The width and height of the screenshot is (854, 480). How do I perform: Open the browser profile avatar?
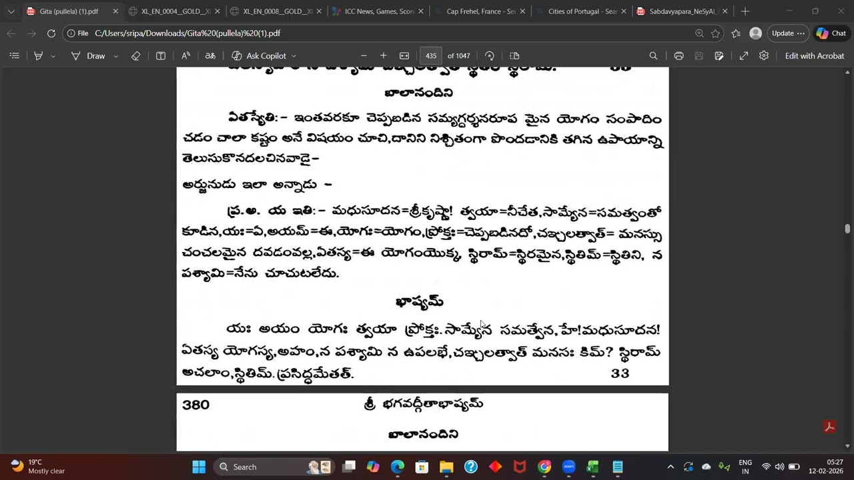755,33
